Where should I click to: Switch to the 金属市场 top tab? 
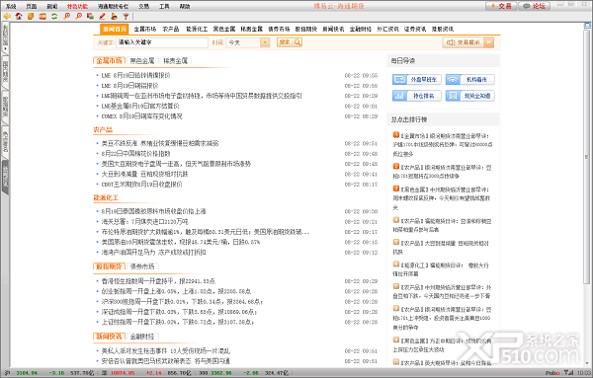click(145, 29)
